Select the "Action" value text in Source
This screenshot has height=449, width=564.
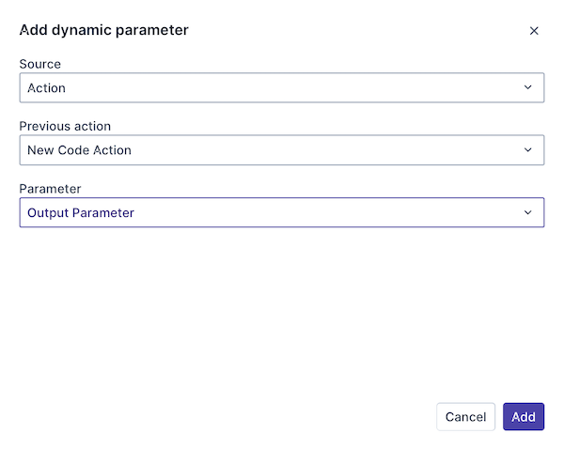tap(46, 88)
